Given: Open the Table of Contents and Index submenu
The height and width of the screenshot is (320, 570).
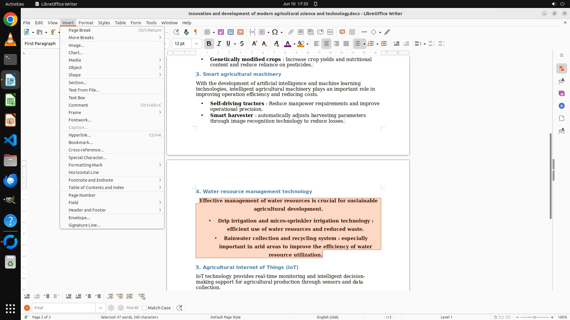Looking at the screenshot, I should click(96, 188).
